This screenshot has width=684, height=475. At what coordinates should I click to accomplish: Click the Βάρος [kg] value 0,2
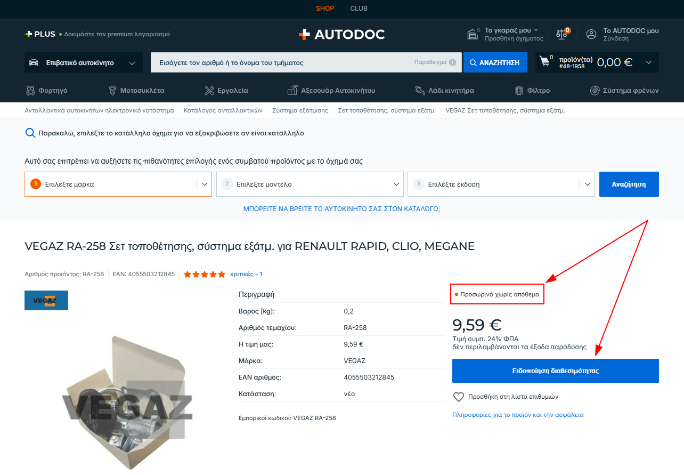coord(349,311)
